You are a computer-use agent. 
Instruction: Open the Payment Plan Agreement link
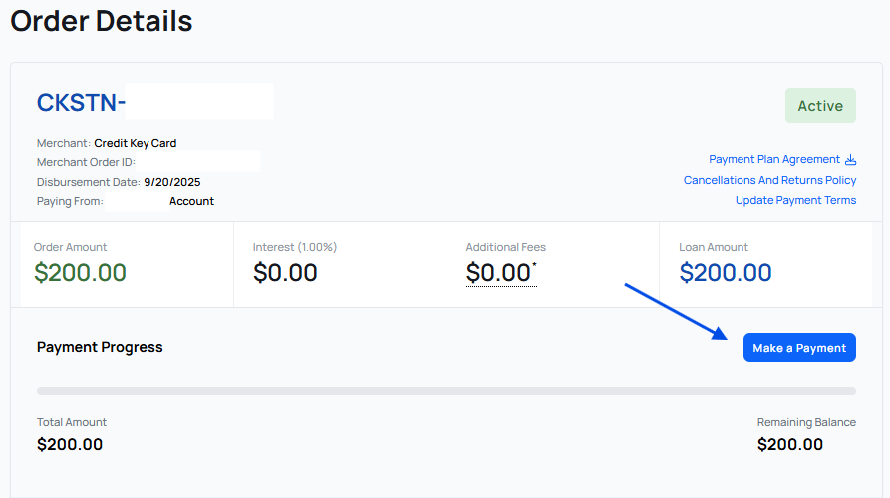point(774,159)
